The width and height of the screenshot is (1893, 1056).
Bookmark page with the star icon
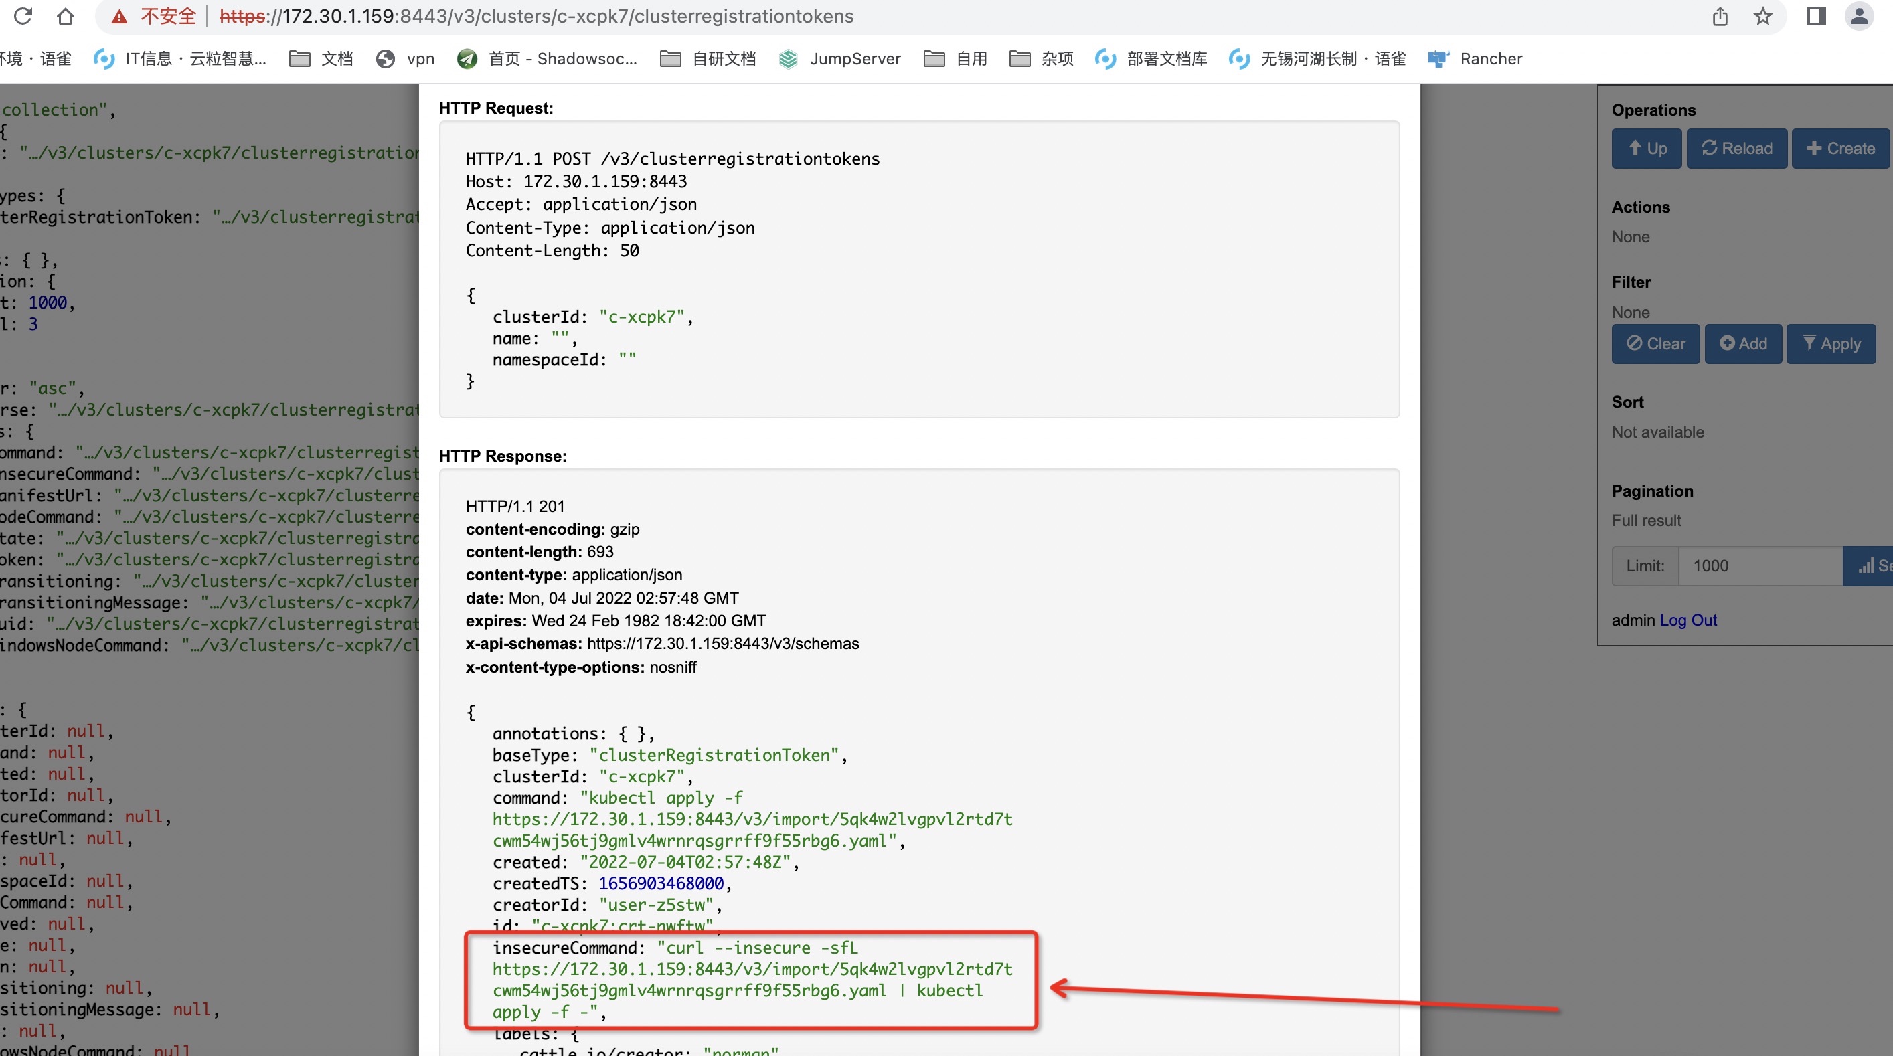pyautogui.click(x=1762, y=16)
